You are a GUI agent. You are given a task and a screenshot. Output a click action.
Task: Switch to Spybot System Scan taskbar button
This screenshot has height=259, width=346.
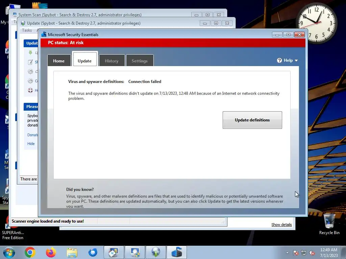[135, 252]
